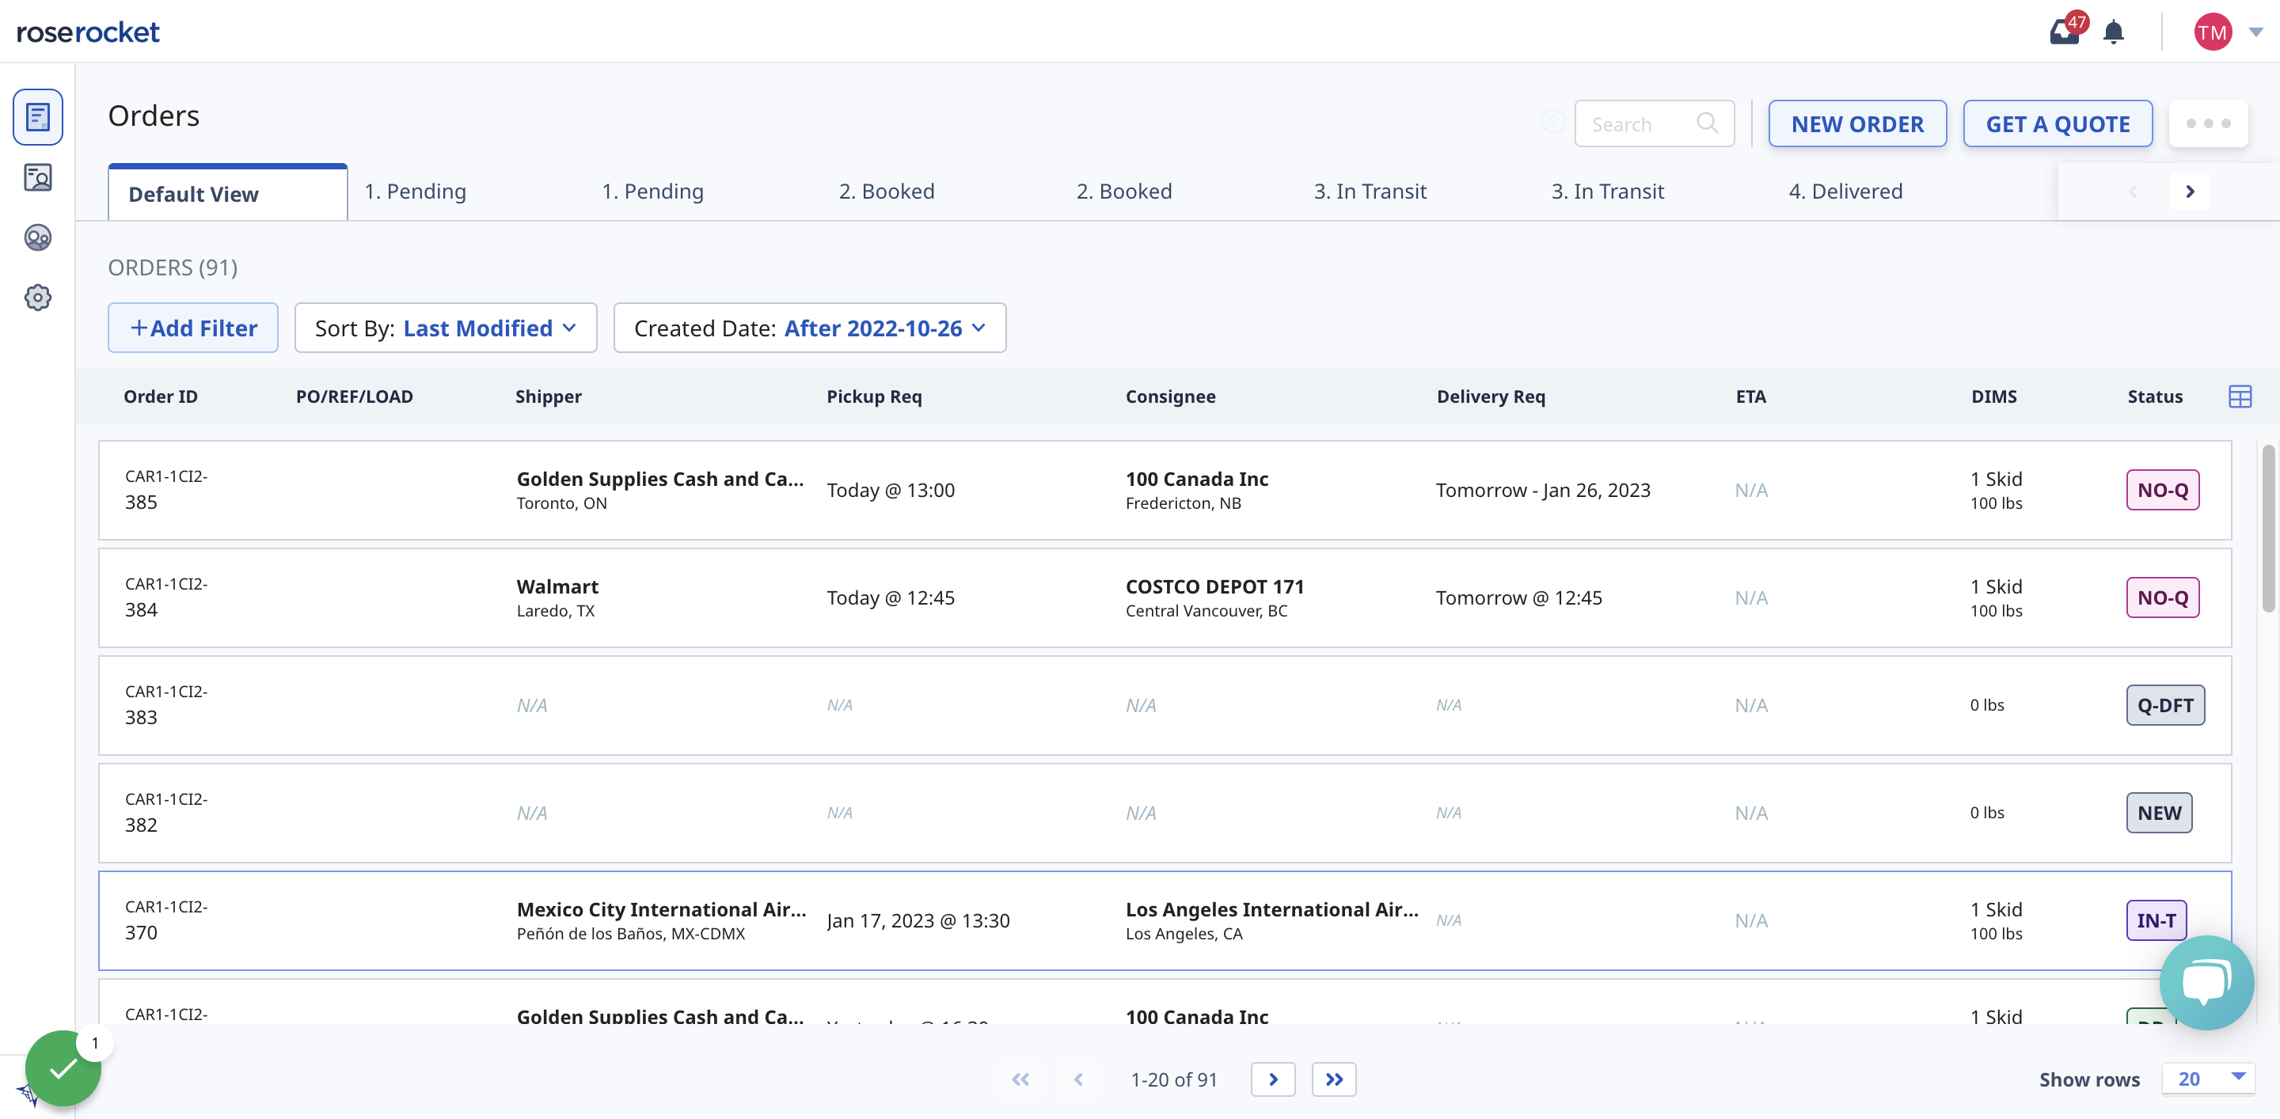Open order CAR1-1CI2-370
2280x1119 pixels.
coord(1165,921)
